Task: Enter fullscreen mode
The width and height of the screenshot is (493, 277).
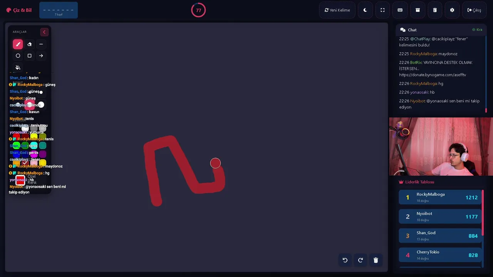Action: 382,10
